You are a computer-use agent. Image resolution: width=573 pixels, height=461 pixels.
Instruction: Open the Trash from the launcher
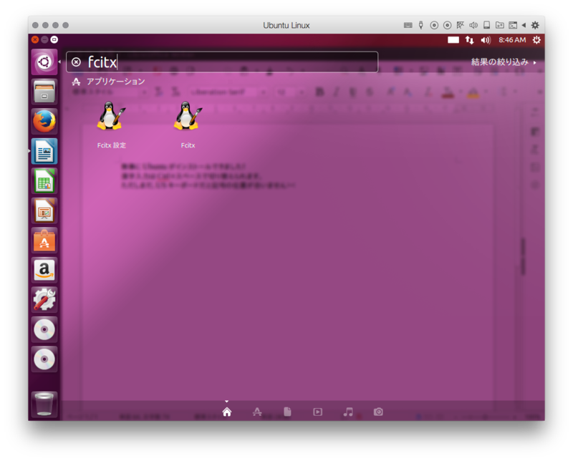point(44,404)
